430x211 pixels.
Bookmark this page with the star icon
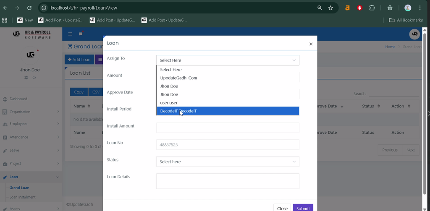(x=331, y=8)
